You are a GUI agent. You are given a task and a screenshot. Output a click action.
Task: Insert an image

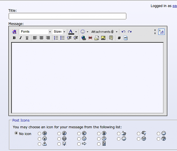[x=103, y=38]
